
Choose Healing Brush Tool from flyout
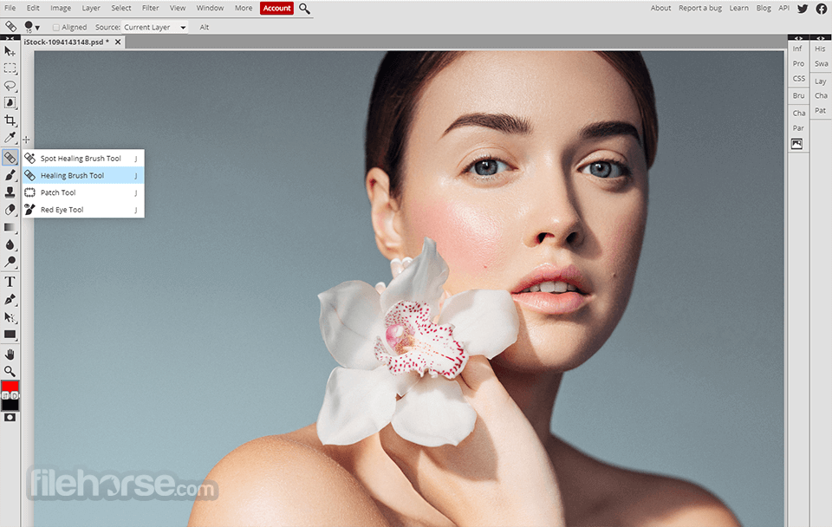click(x=83, y=175)
